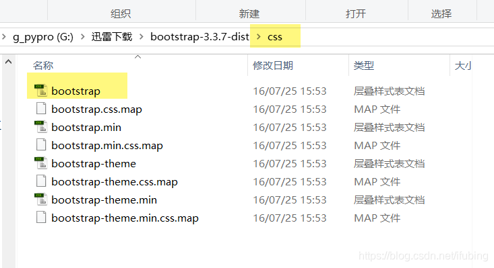Select the file name bootstrap.min.css.map
The height and width of the screenshot is (268, 494).
[107, 146]
